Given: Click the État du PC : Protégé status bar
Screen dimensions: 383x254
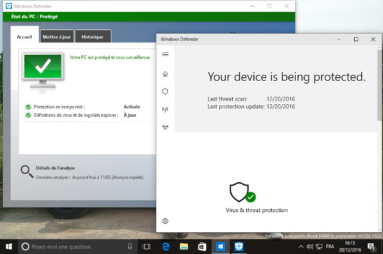Looking at the screenshot, I should [x=149, y=17].
